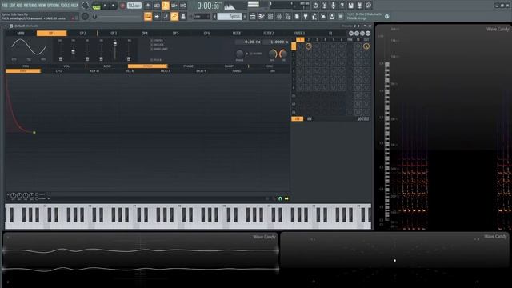Click the yellow icon at envelope editor bottom right
The image size is (512, 288).
click(286, 198)
